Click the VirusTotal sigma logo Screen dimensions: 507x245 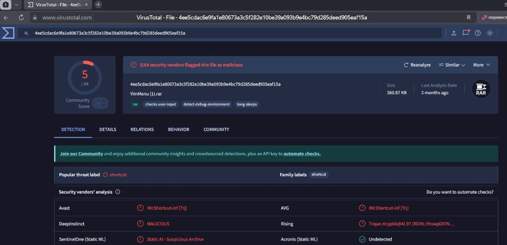tap(8, 33)
